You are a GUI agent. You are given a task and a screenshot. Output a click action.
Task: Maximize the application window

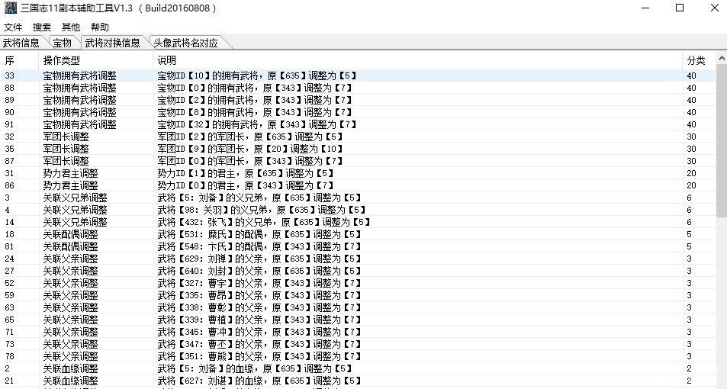tap(680, 8)
